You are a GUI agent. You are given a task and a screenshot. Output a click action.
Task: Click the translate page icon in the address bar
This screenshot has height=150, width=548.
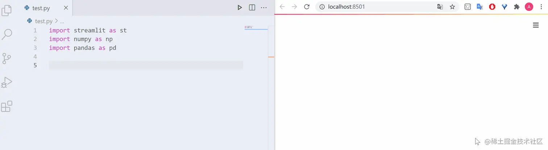pyautogui.click(x=440, y=7)
